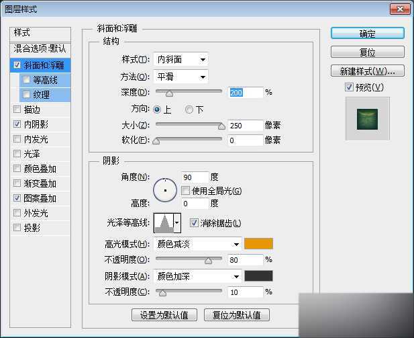The width and height of the screenshot is (414, 338).
Task: Open the gloss contour picker arrow
Action: (x=177, y=222)
